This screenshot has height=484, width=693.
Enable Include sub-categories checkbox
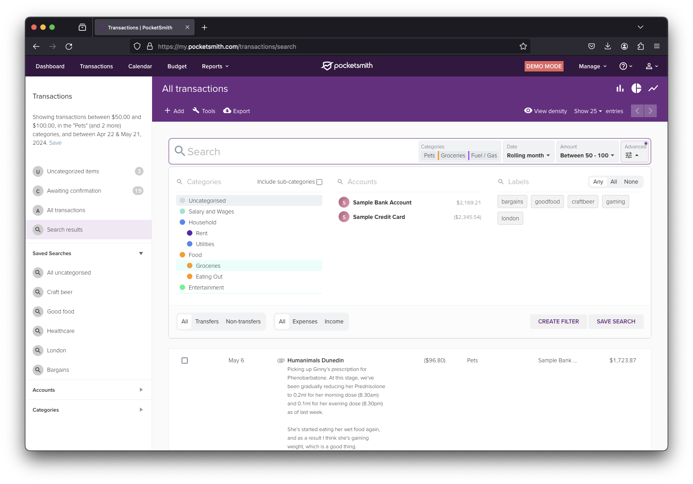tap(319, 182)
